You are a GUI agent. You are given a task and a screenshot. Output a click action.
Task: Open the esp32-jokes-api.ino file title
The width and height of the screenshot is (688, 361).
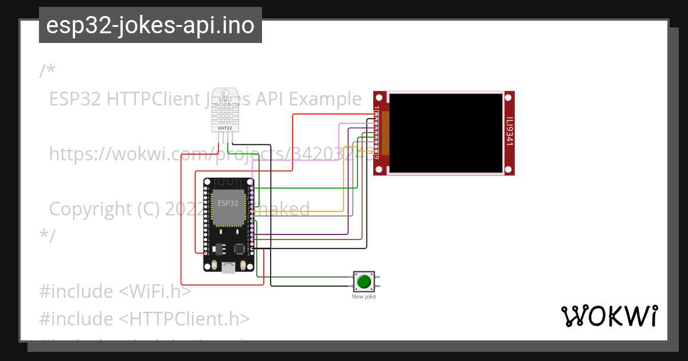150,25
